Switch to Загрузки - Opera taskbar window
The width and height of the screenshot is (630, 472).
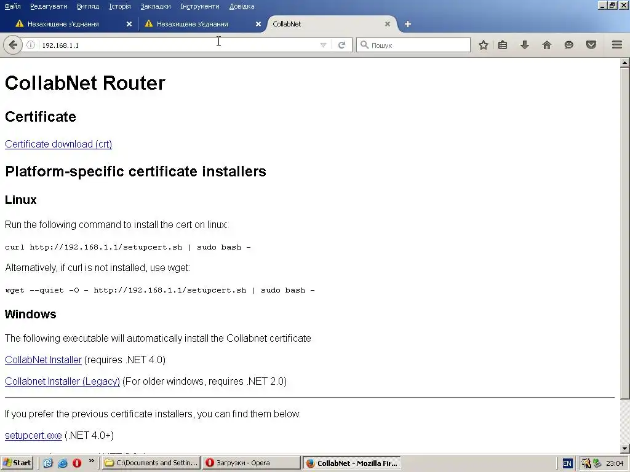pos(252,463)
